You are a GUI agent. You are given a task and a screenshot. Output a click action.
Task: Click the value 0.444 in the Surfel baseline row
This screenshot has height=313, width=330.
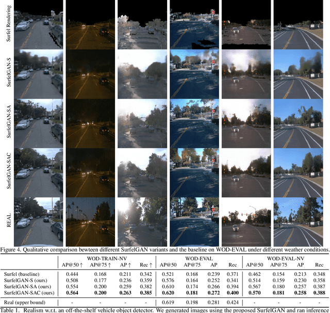point(72,274)
